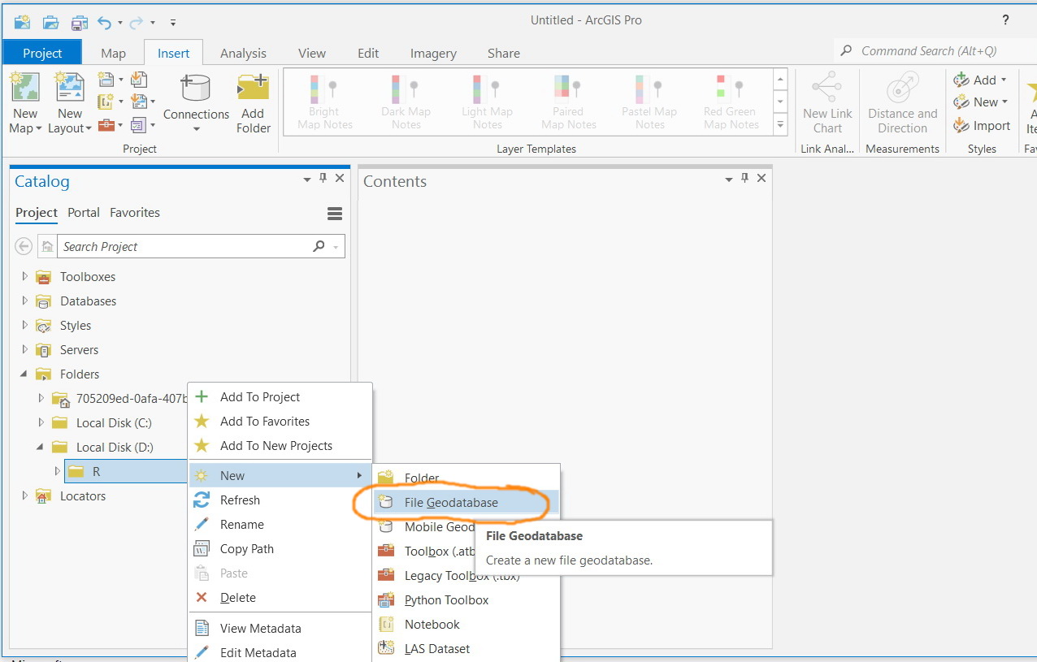Choose Add To Project from the context menu

pyautogui.click(x=280, y=396)
